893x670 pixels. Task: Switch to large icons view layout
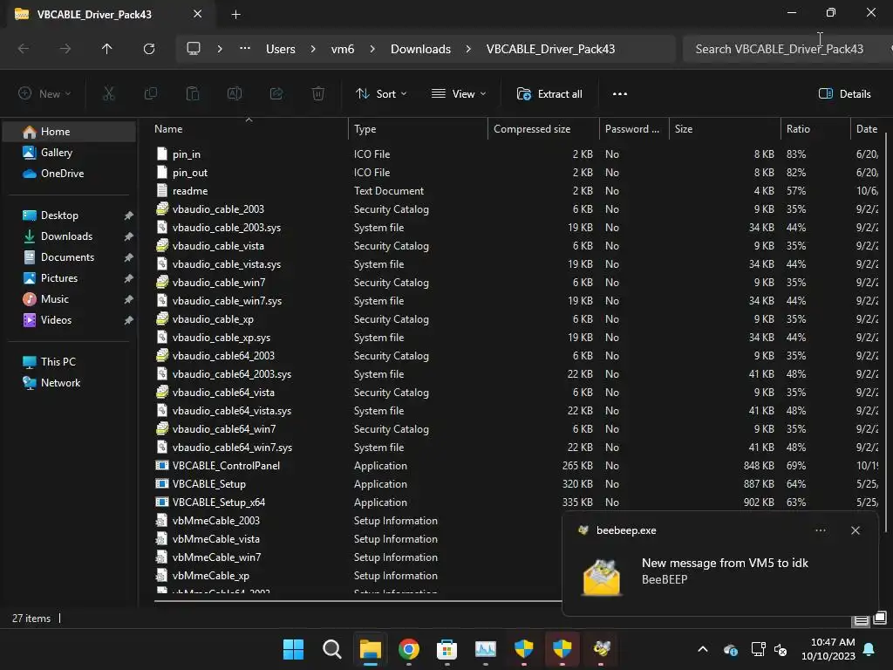[x=880, y=619]
